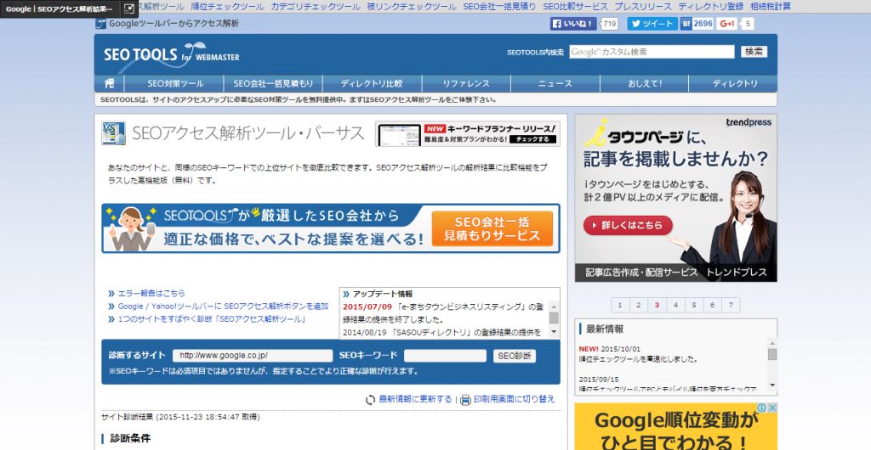Screen dimensions: 871x450
Task: Select ad carousel page 1
Action: [620, 305]
